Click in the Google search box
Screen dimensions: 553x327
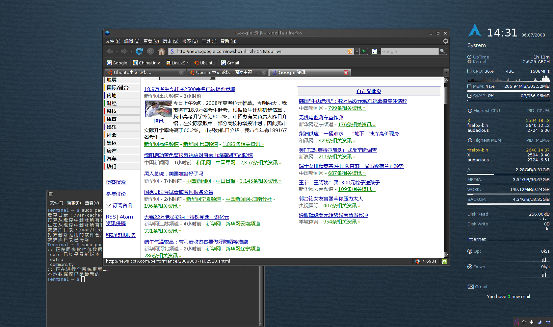click(x=410, y=51)
